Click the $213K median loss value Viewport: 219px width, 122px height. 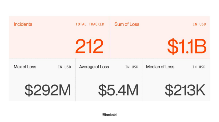(x=185, y=90)
